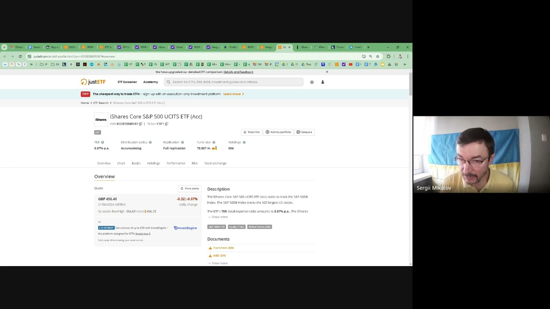The height and width of the screenshot is (309, 550).
Task: Set up Price alerts
Action: [x=189, y=189]
